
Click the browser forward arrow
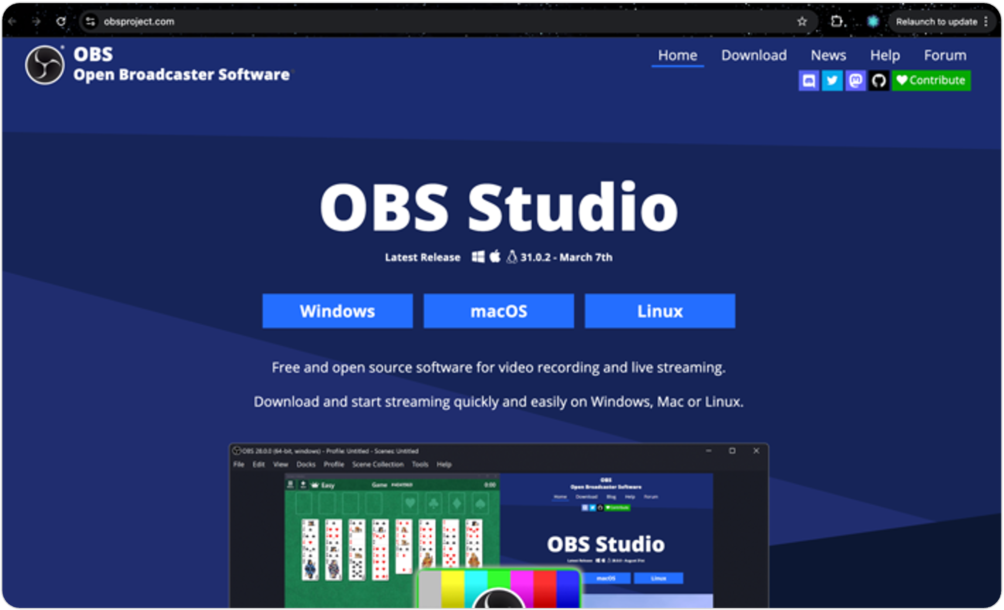coord(36,22)
